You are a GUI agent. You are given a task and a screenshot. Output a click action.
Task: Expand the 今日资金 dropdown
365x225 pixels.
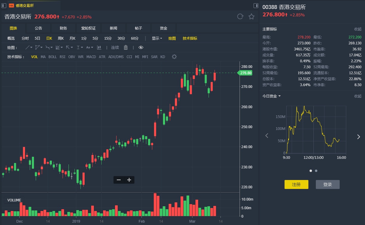(x=271, y=96)
